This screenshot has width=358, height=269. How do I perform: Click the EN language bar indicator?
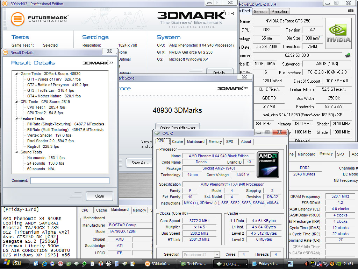[x=291, y=264]
